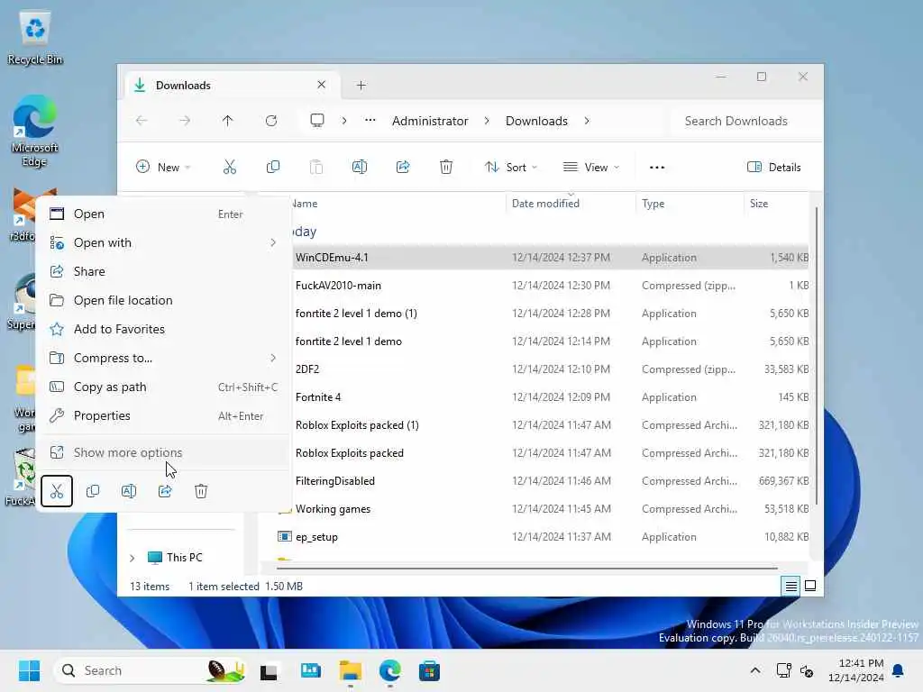The image size is (923, 692).
Task: Click the Delete trash icon in Explorer toolbar
Action: [446, 167]
